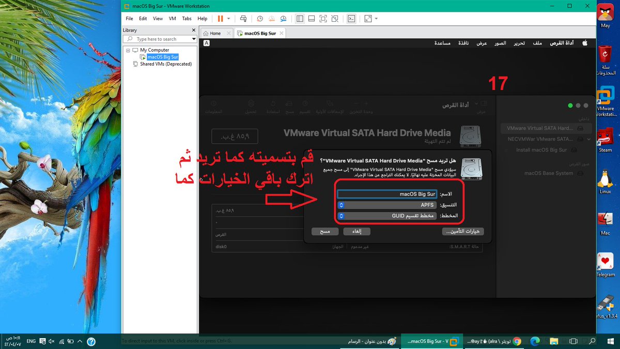620x349 pixels.
Task: Open the stretch guest dropdown arrow
Action: coord(376,19)
